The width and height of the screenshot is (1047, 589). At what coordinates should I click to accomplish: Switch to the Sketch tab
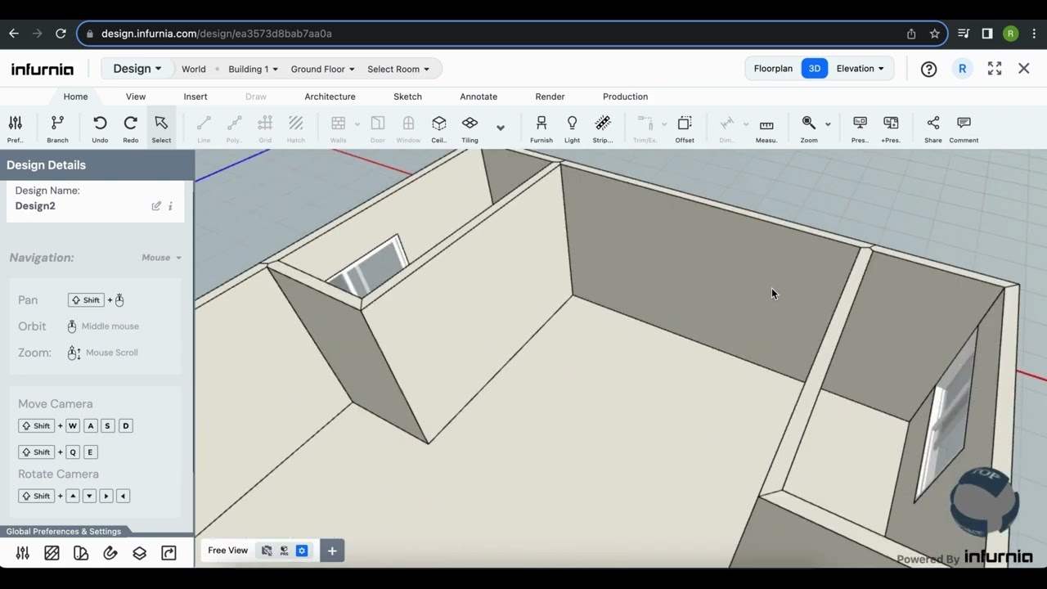407,97
